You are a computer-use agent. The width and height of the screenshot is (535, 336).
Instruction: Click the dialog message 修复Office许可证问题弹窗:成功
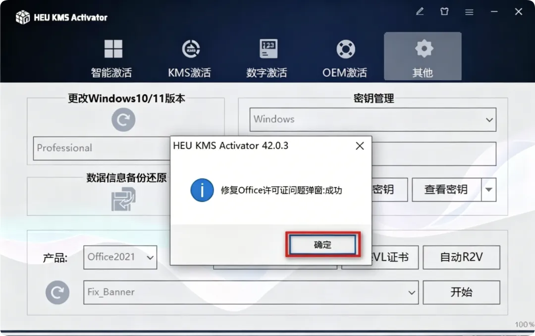pyautogui.click(x=281, y=190)
